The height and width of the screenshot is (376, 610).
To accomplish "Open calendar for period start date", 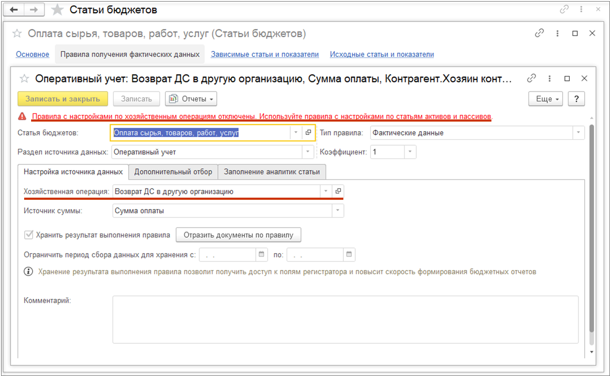I will (x=261, y=254).
